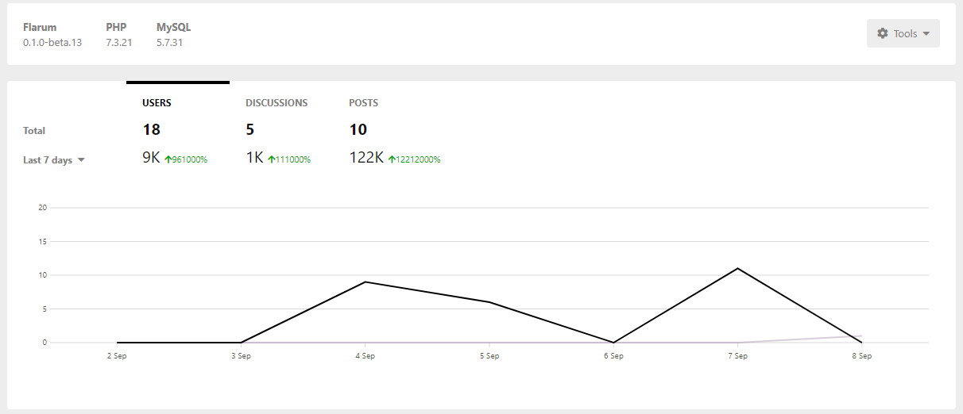Click the 8 Sep axis label

861,356
